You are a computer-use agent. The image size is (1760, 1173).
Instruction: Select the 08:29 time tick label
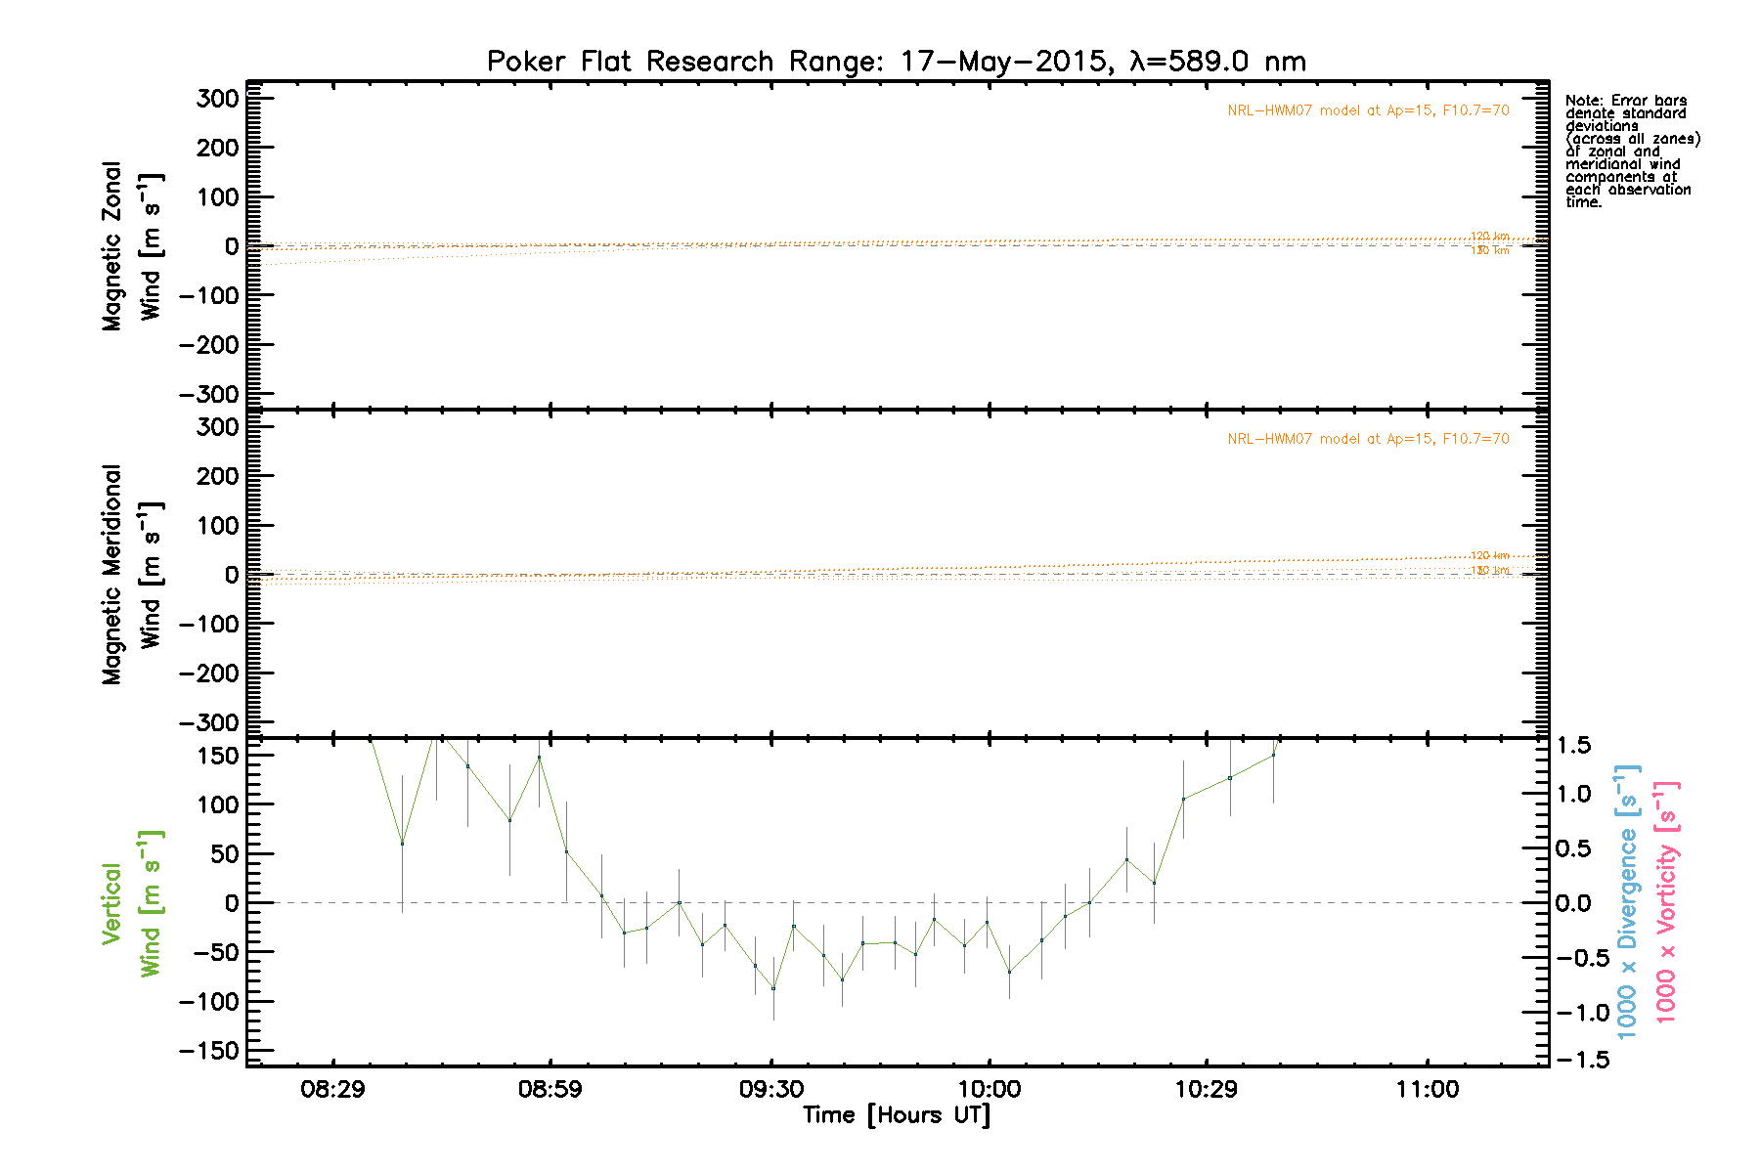[332, 1090]
